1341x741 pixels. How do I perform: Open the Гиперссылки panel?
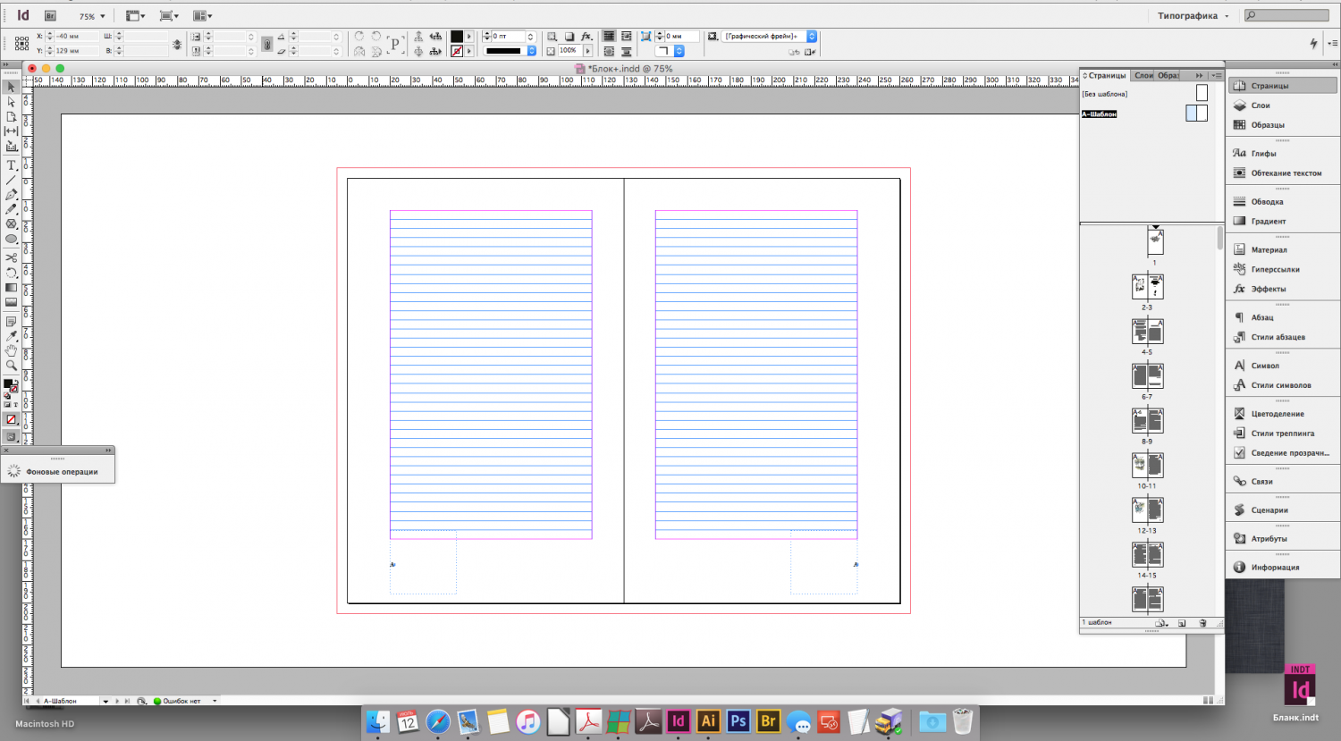(x=1275, y=269)
